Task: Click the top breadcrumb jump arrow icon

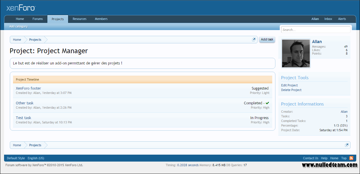Action: point(254,40)
